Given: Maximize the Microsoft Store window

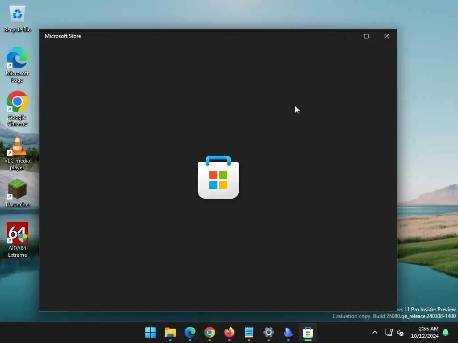Looking at the screenshot, I should (x=366, y=36).
